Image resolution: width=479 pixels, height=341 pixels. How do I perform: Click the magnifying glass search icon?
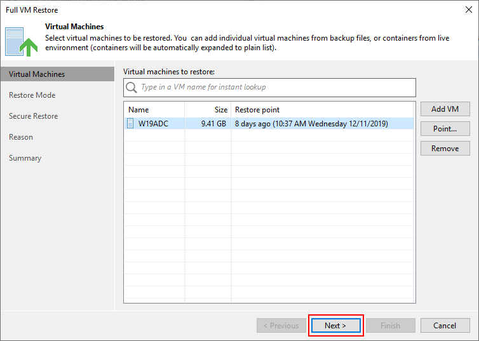(132, 88)
